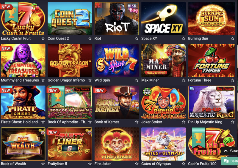The width and height of the screenshot is (238, 168).
Task: Click the star next to Gates of Olympus
Action: [184, 164]
